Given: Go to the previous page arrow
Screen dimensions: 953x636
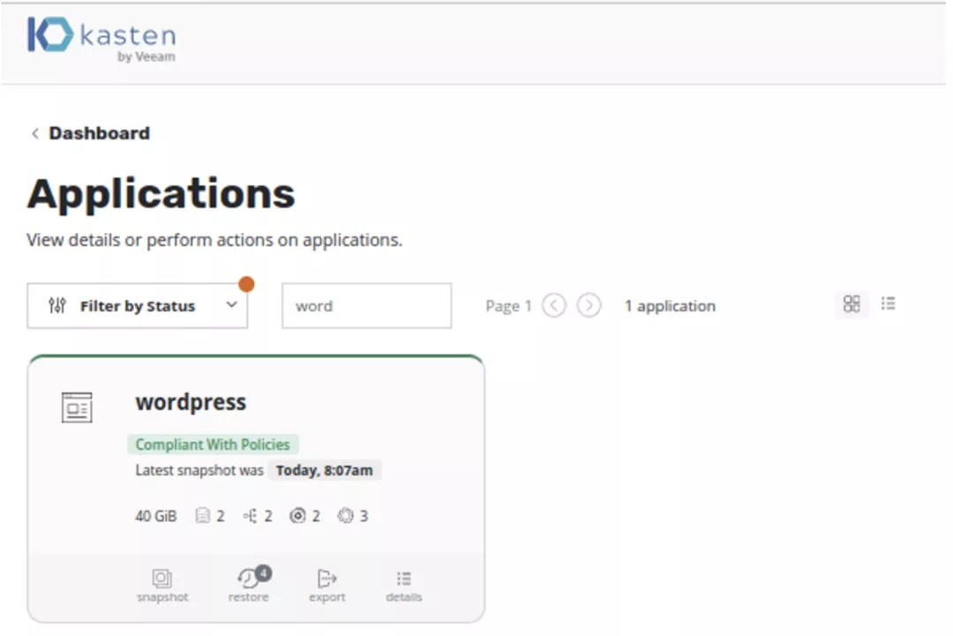Looking at the screenshot, I should 553,306.
